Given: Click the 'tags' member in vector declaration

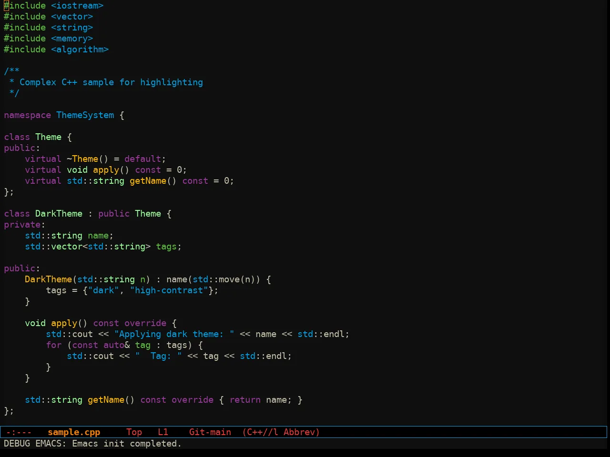Looking at the screenshot, I should pyautogui.click(x=166, y=247).
